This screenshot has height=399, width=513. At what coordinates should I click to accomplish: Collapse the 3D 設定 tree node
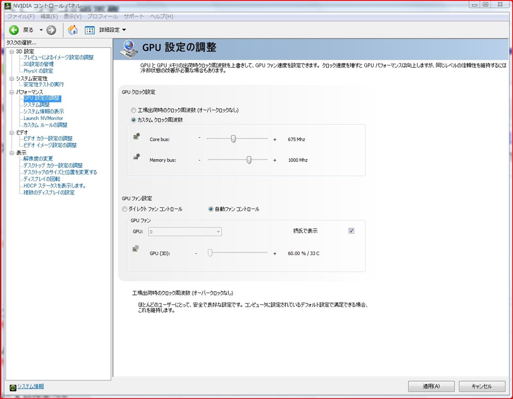click(12, 51)
